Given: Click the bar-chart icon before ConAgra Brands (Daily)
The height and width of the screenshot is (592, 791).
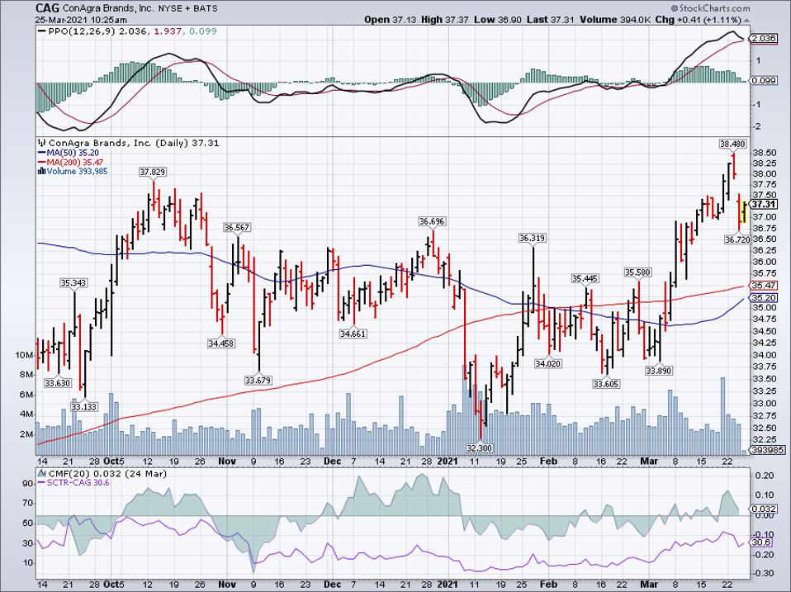Looking at the screenshot, I should point(41,143).
